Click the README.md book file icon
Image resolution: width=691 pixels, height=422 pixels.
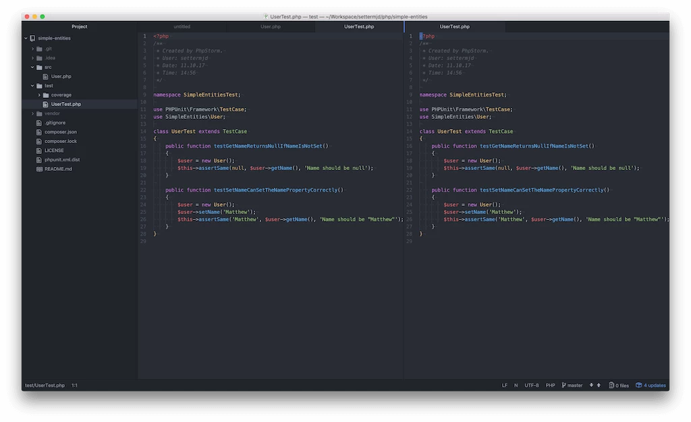[x=39, y=169]
